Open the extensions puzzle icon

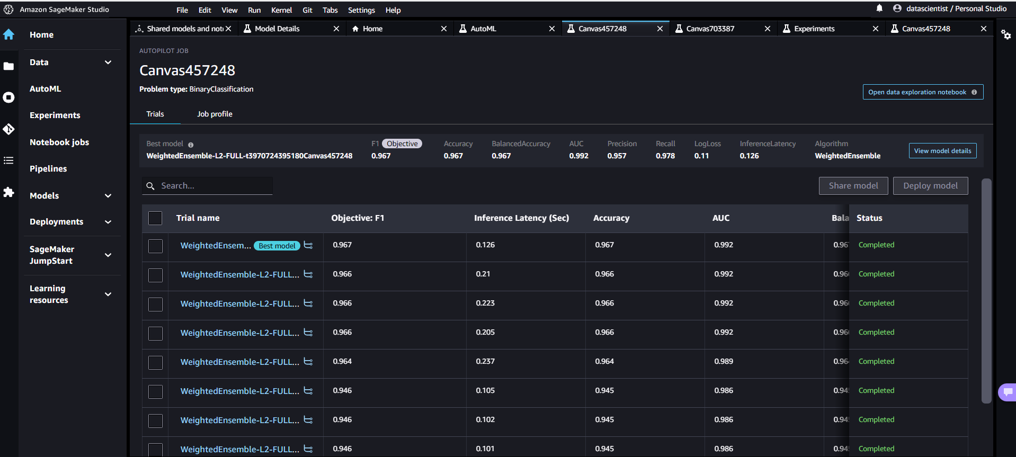click(x=8, y=192)
